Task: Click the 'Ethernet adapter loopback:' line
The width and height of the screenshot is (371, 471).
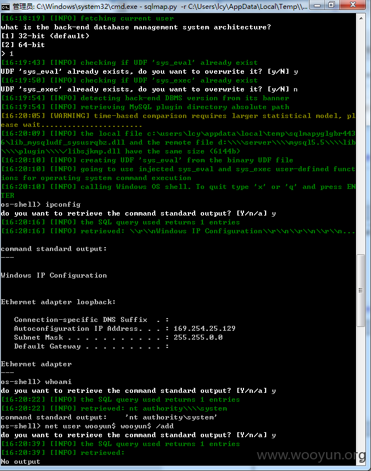Action: (58, 302)
